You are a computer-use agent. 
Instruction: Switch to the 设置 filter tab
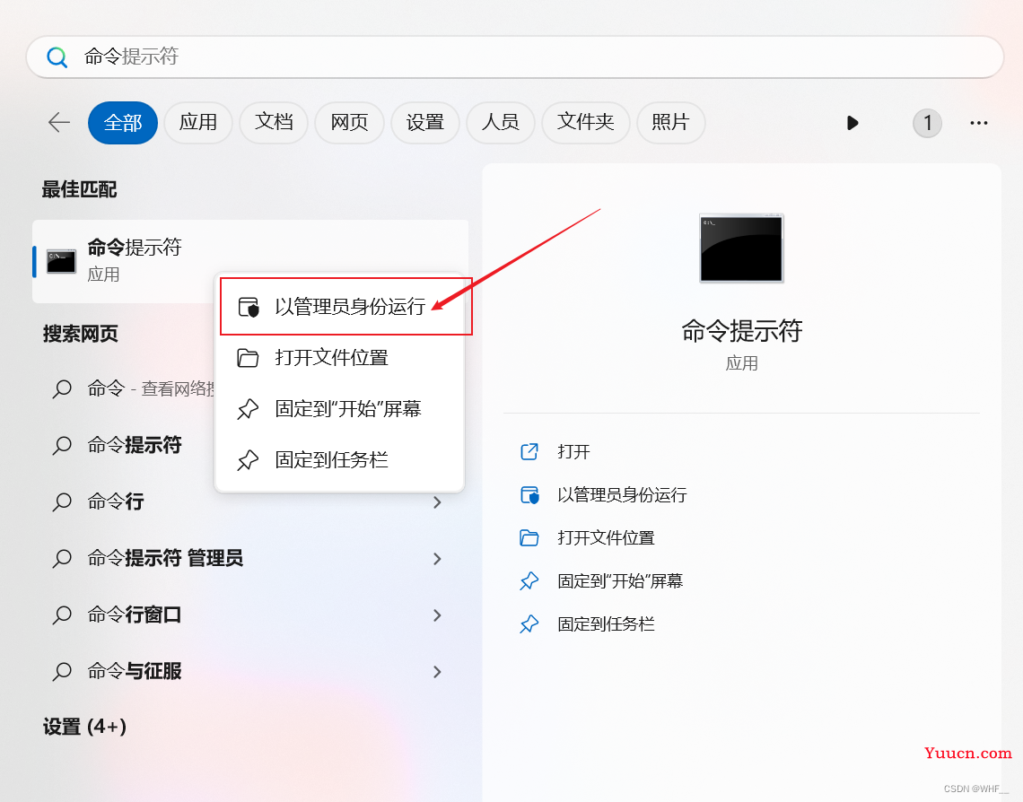[424, 123]
